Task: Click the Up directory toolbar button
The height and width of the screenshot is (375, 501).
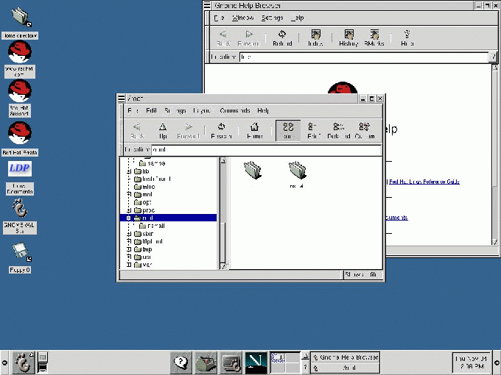Action: click(163, 130)
